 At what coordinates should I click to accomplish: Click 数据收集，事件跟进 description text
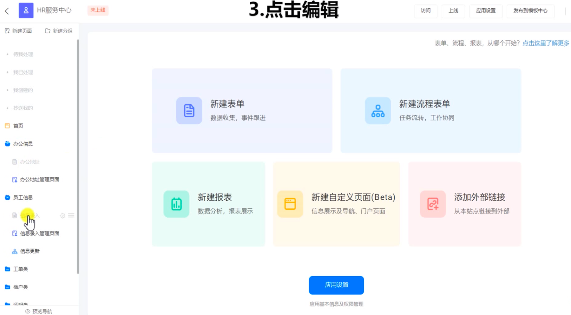[238, 118]
